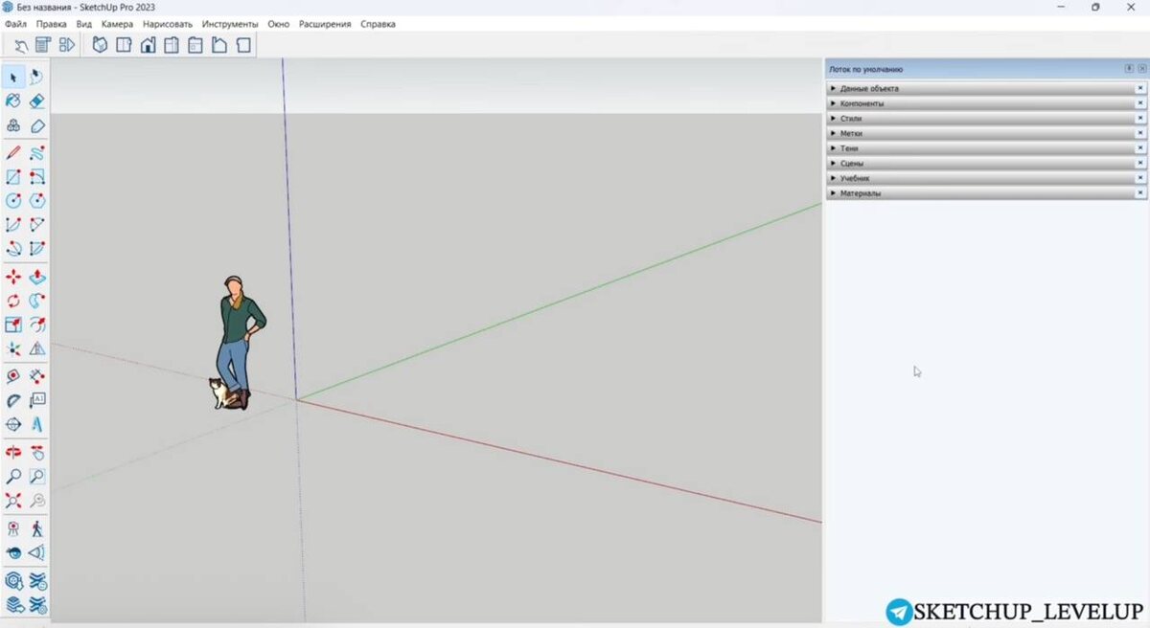The width and height of the screenshot is (1150, 628).
Task: Close the Материалы tray panel
Action: point(1140,192)
